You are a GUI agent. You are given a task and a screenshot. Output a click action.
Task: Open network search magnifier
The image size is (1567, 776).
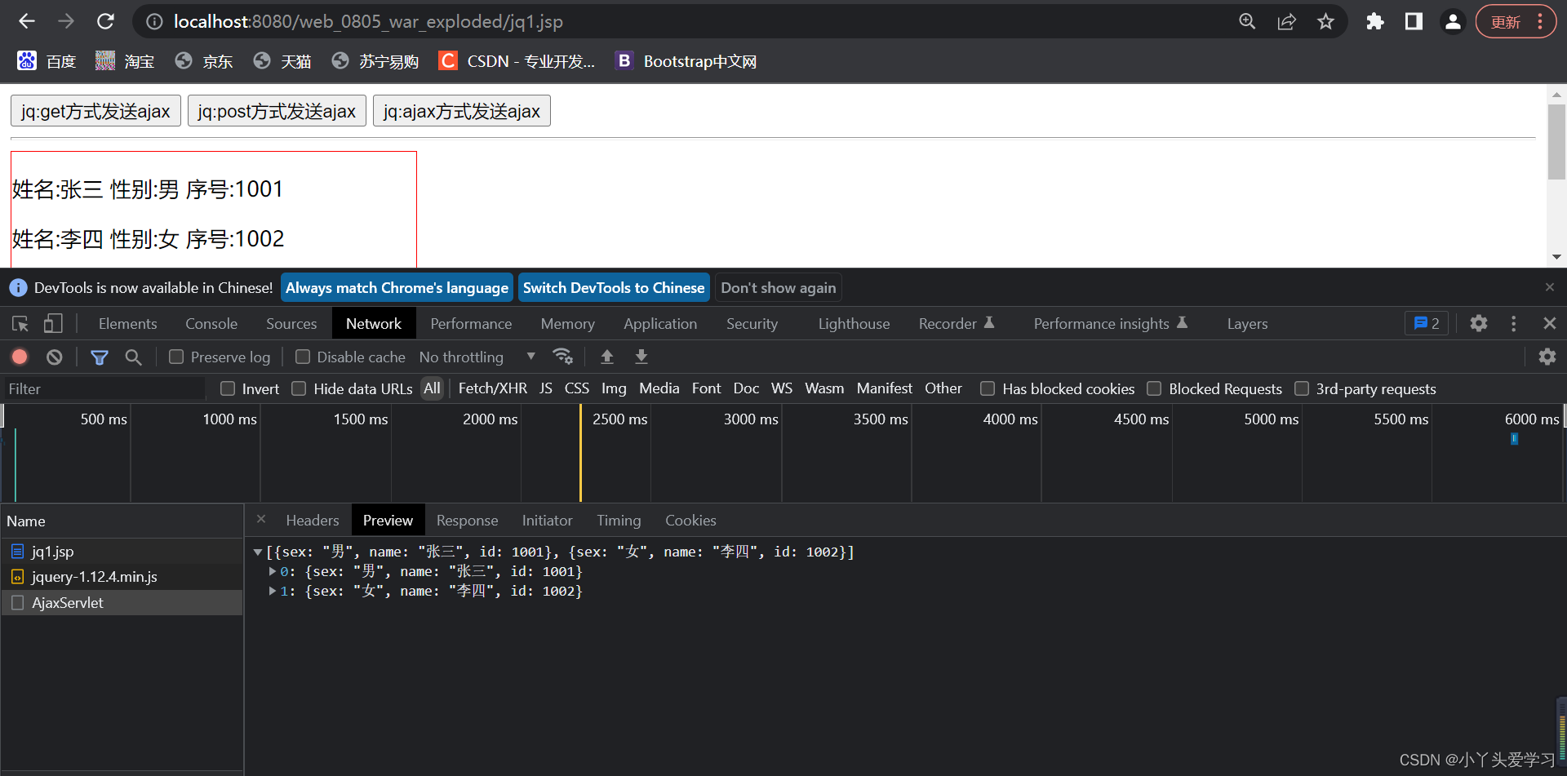(x=133, y=357)
